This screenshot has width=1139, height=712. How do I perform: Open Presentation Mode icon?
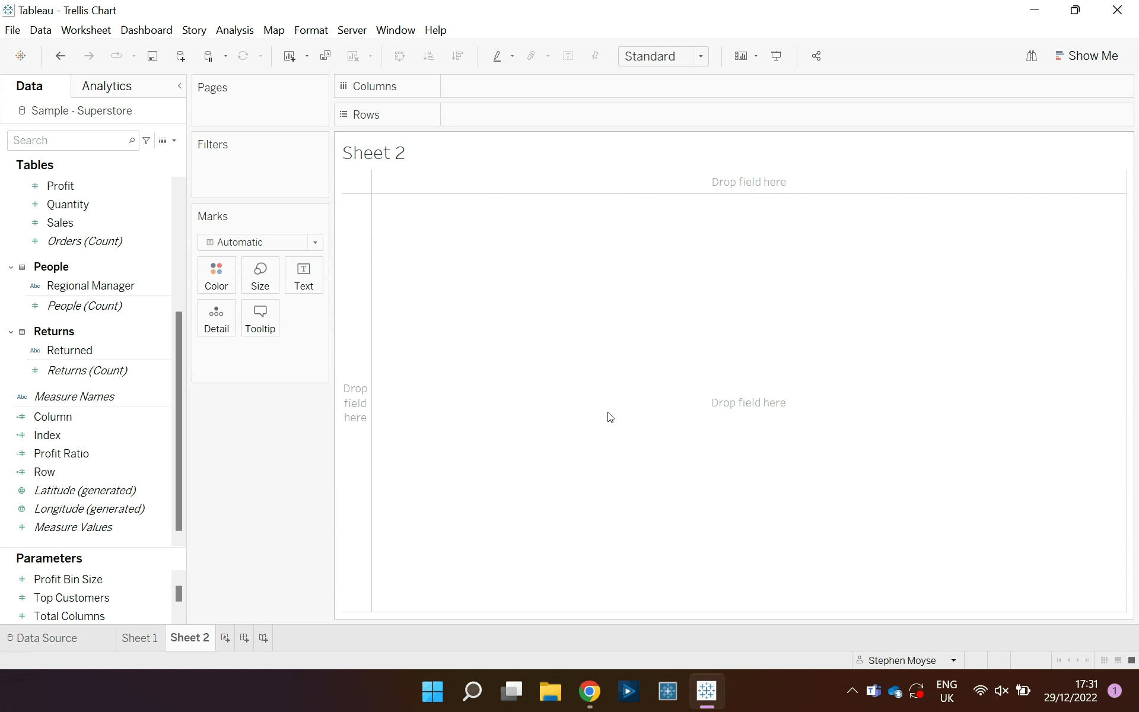click(x=776, y=56)
